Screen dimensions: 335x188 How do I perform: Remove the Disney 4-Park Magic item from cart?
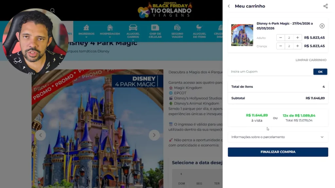click(322, 26)
